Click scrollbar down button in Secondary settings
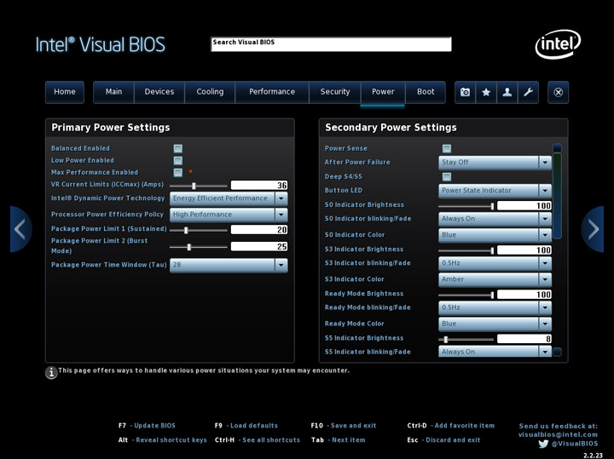The image size is (614, 459). pos(557,352)
